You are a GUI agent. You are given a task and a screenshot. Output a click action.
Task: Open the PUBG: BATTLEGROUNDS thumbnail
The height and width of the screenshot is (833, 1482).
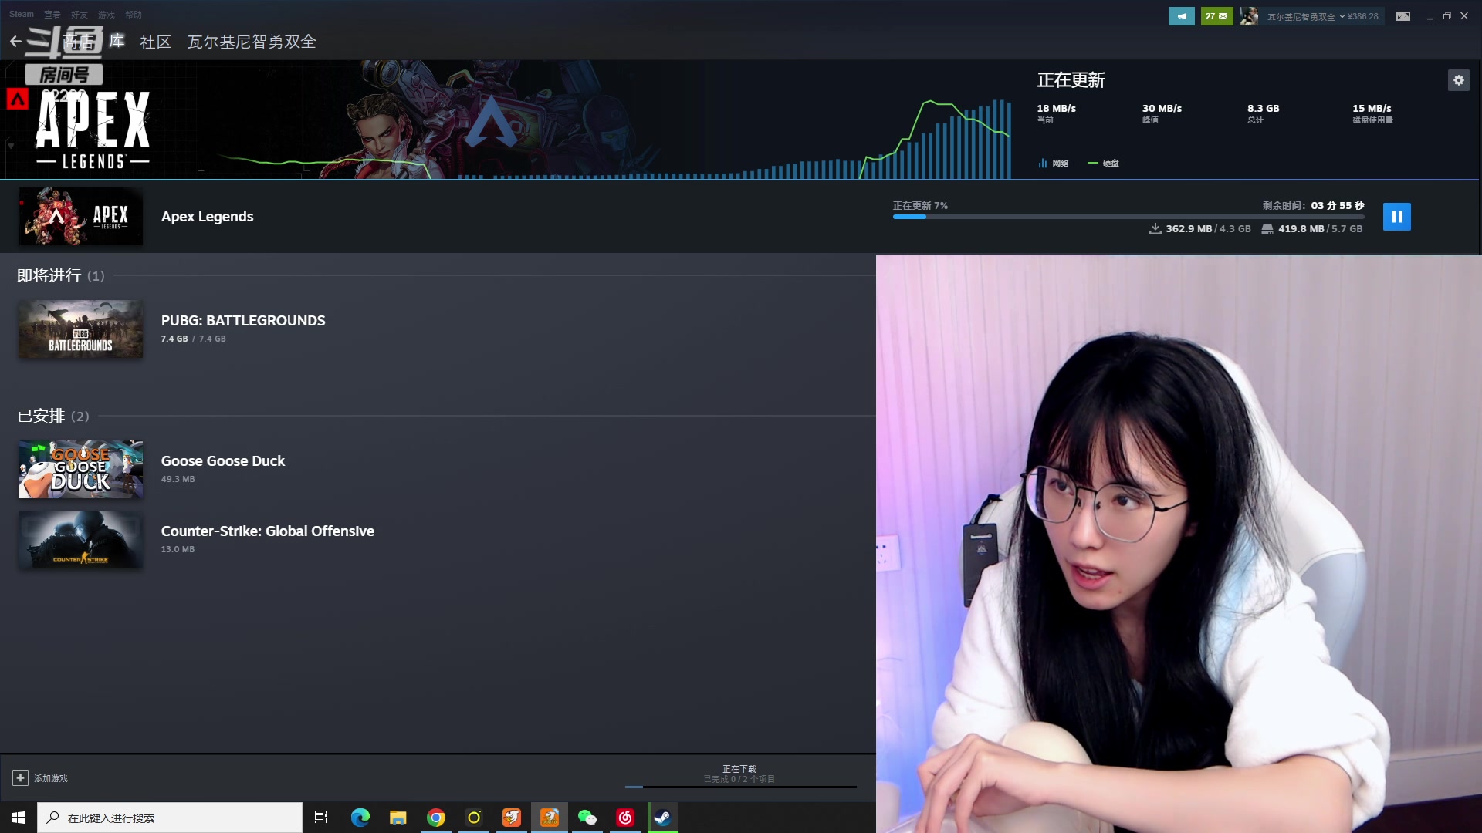(80, 329)
